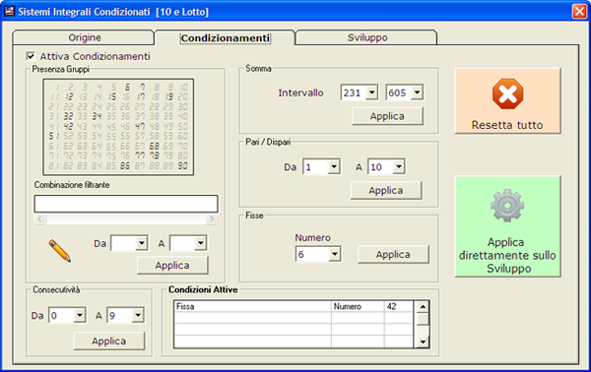Close the Sistemi Integrali Condizionati window
The image size is (591, 372).
click(x=579, y=11)
